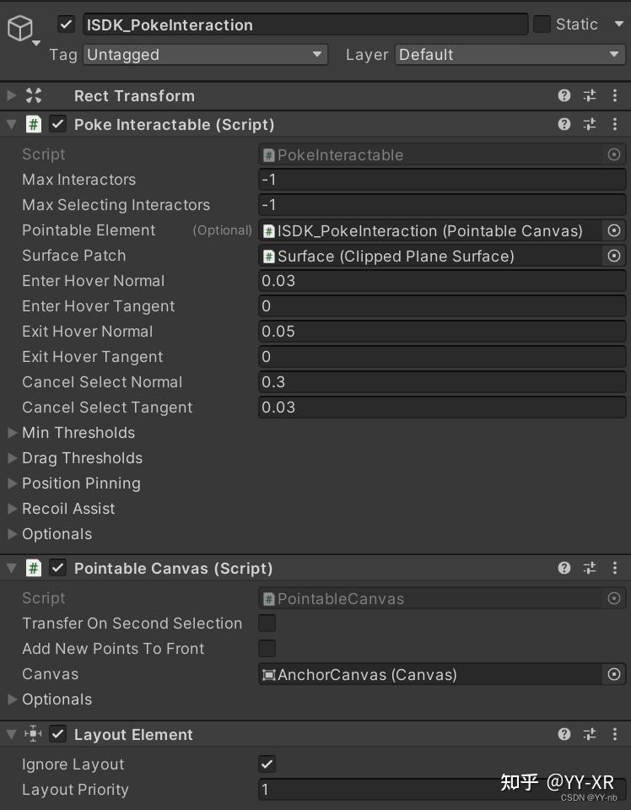Open the Layer dropdown showing Default

click(510, 55)
